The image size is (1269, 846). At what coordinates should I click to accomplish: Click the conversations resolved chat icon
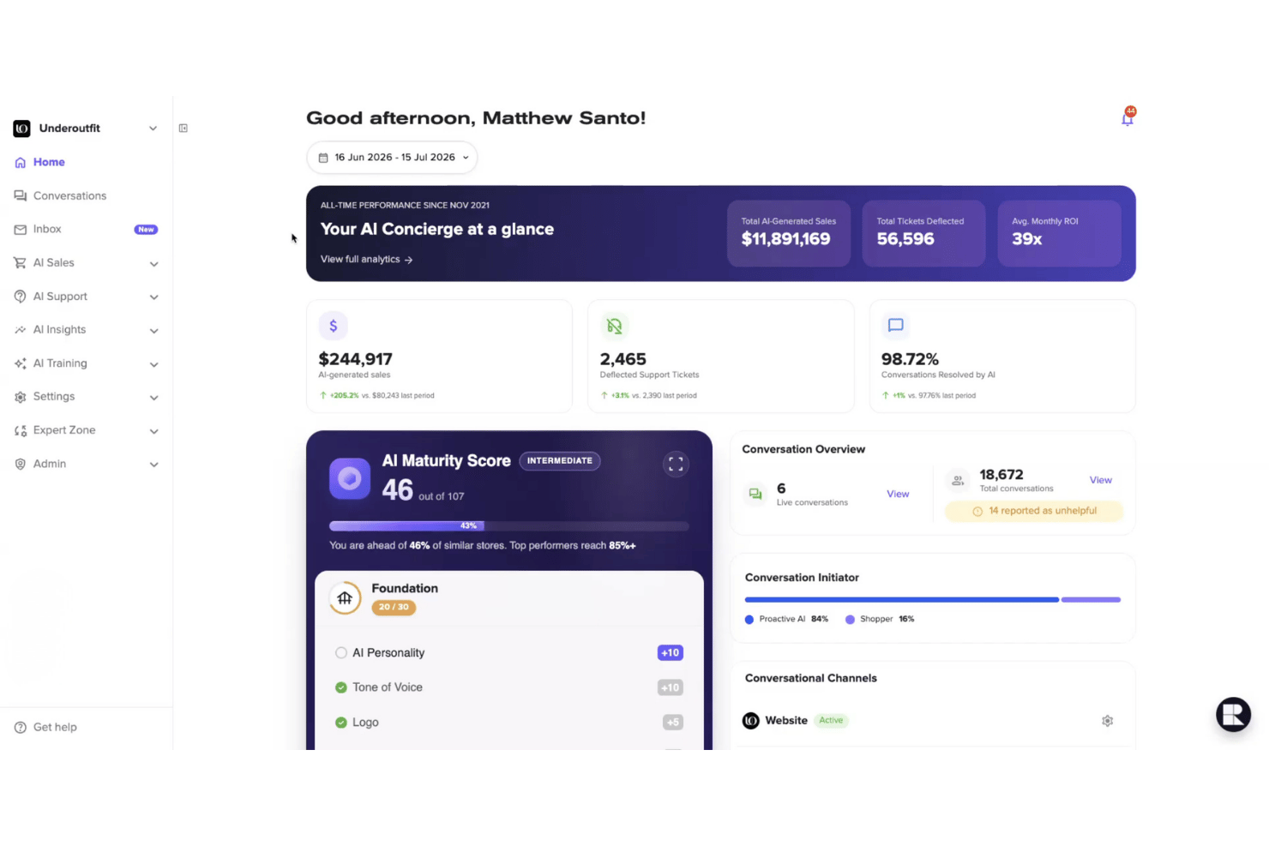tap(896, 326)
